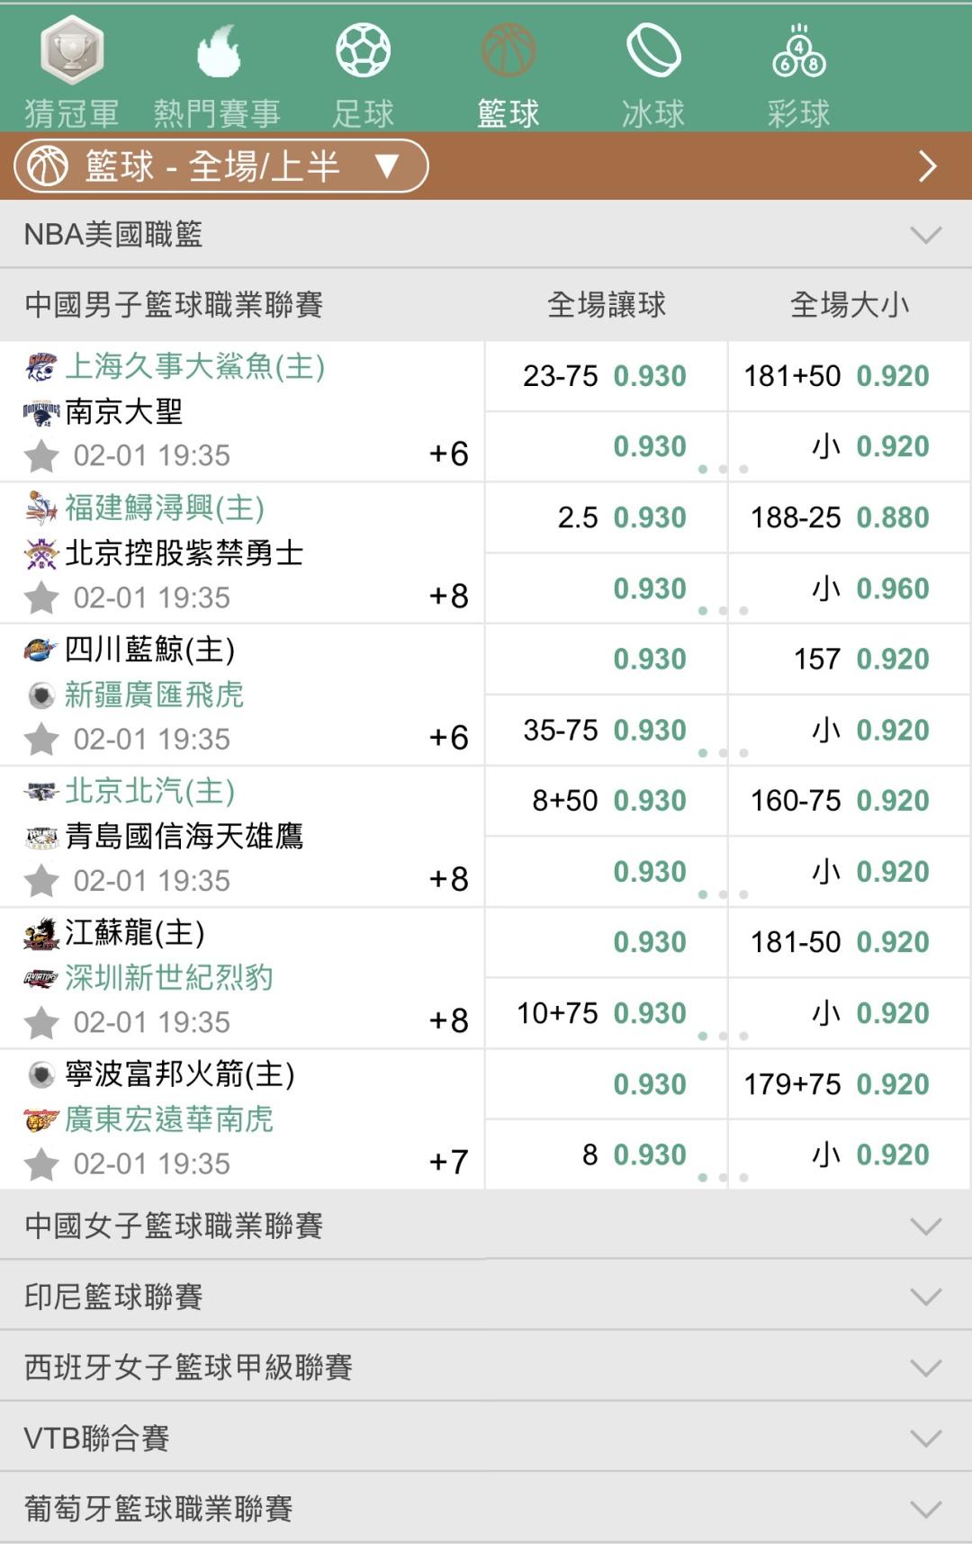
Task: Tap the right arrow on the orange bar
Action: [x=928, y=166]
